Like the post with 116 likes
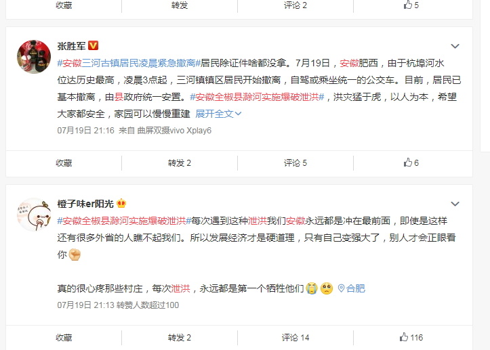490x350 pixels. point(411,337)
